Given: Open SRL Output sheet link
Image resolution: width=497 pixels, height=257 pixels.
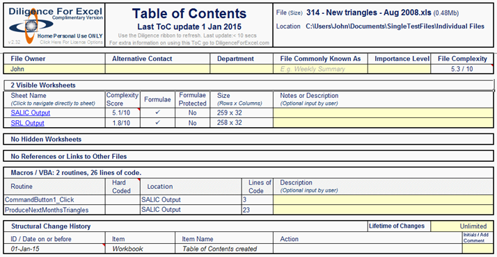Looking at the screenshot, I should point(28,123).
